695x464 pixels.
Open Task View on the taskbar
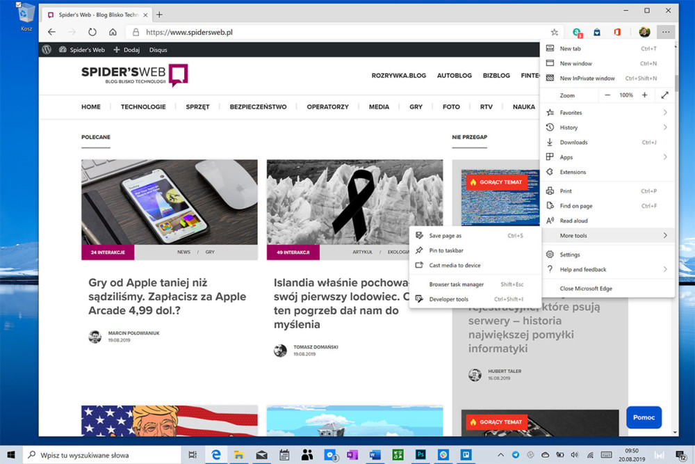point(193,455)
